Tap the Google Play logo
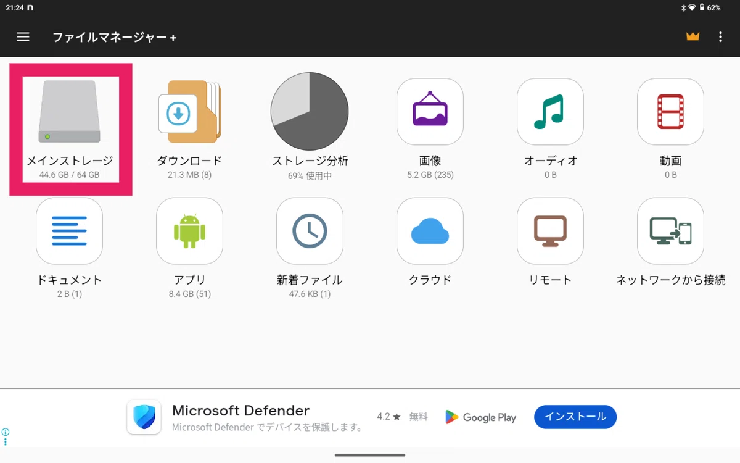 [x=480, y=417]
